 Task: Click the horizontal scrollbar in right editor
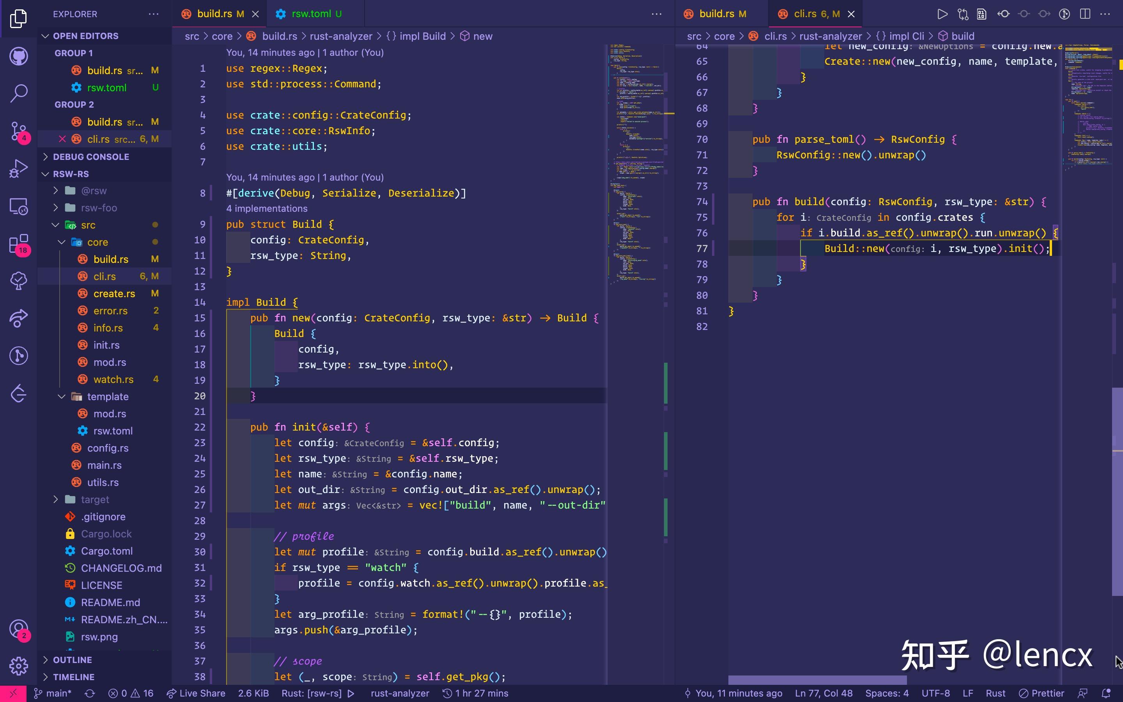coord(817,680)
